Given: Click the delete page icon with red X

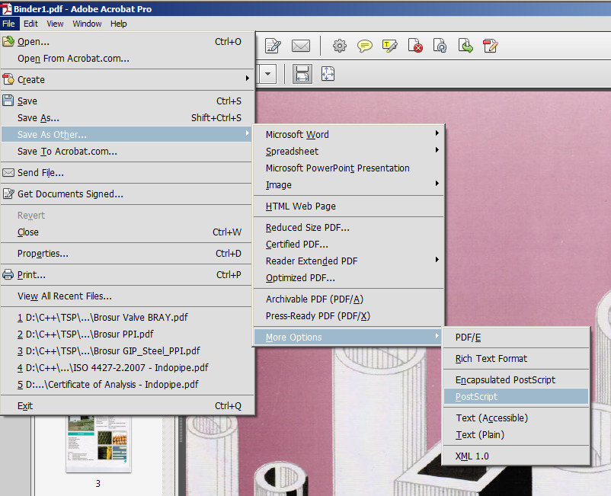Looking at the screenshot, I should (x=415, y=45).
